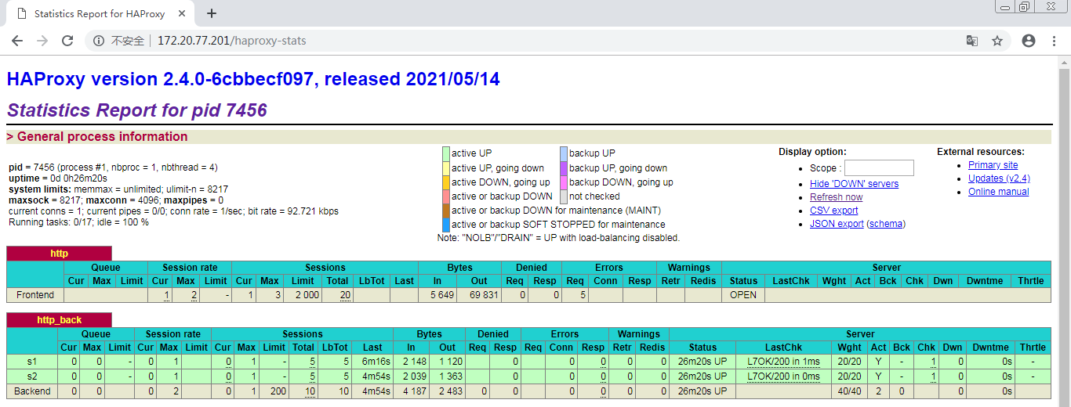Click the browser forward arrow

coord(42,41)
